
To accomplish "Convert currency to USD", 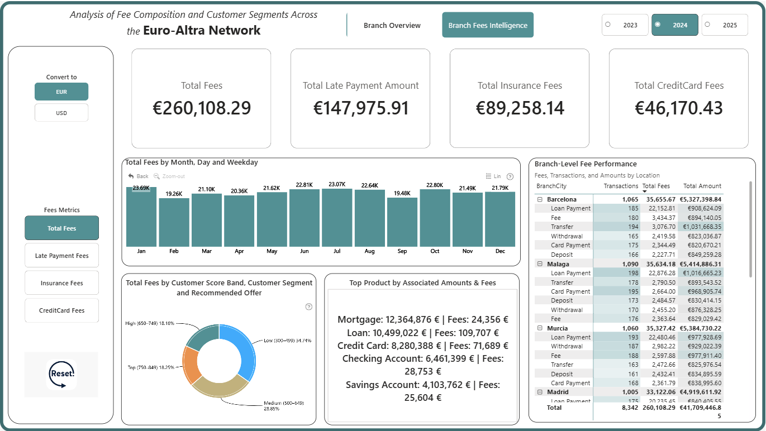I will point(61,113).
